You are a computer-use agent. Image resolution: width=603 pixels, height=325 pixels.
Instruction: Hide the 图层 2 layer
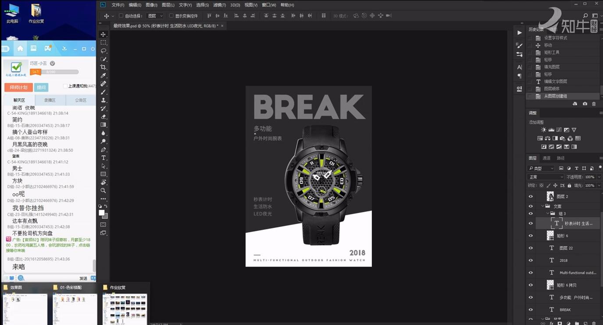(531, 196)
